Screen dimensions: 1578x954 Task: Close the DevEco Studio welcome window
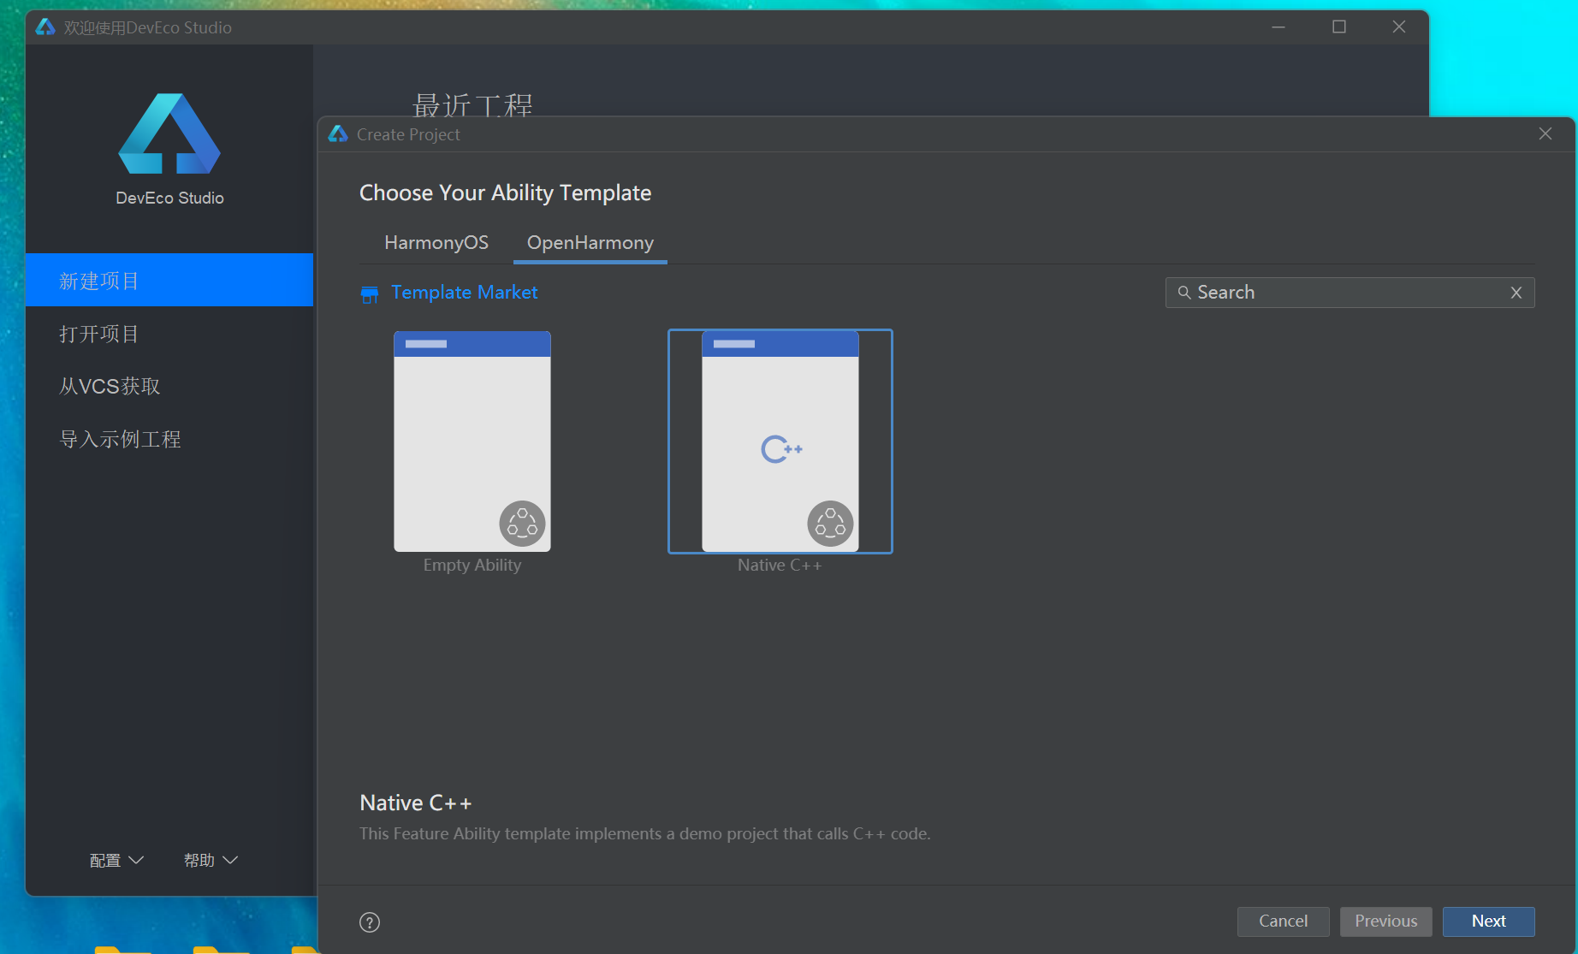click(1399, 27)
